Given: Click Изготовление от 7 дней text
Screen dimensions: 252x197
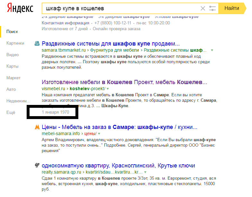Looking at the screenshot, I should (65, 29).
